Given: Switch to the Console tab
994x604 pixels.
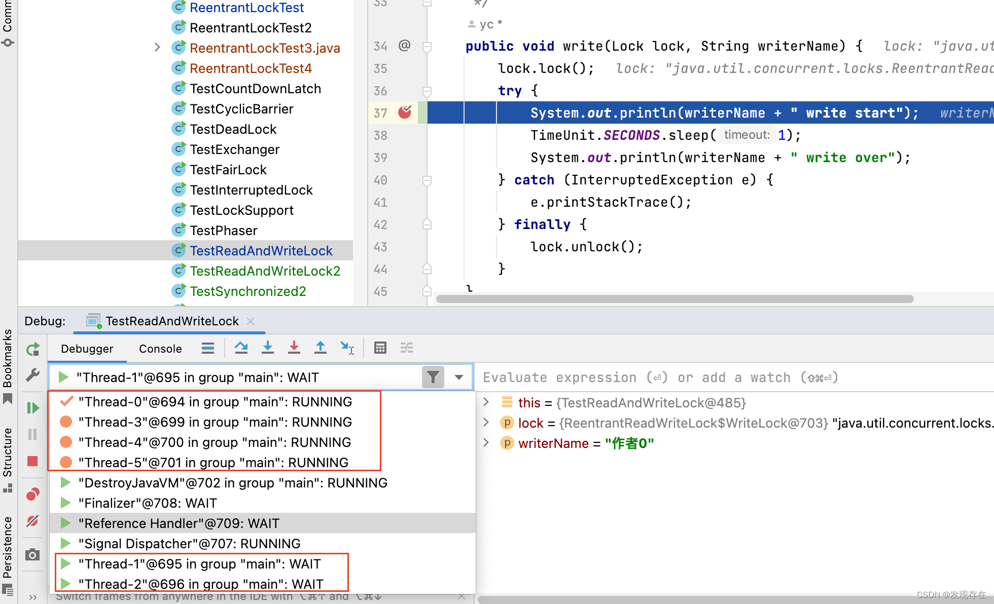Looking at the screenshot, I should pos(160,349).
